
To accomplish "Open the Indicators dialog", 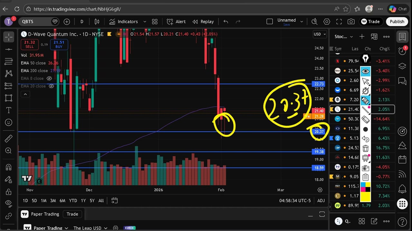I will pyautogui.click(x=124, y=21).
